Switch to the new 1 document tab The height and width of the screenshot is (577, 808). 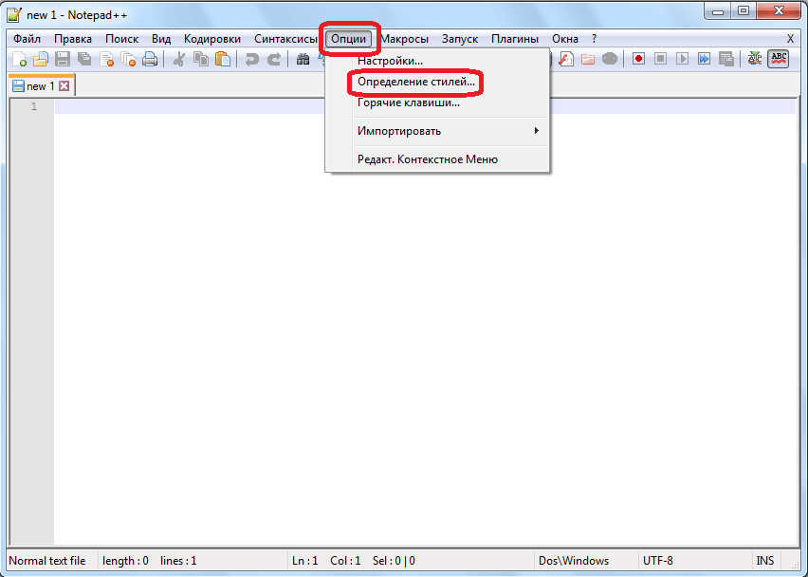point(40,86)
